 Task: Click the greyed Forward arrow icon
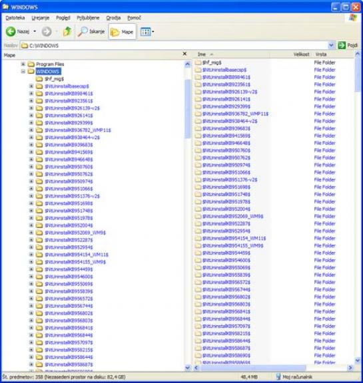(47, 31)
